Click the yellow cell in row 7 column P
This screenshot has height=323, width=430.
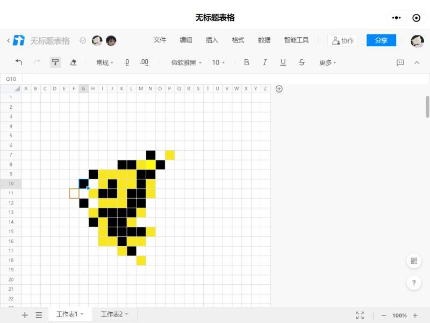[x=170, y=155]
